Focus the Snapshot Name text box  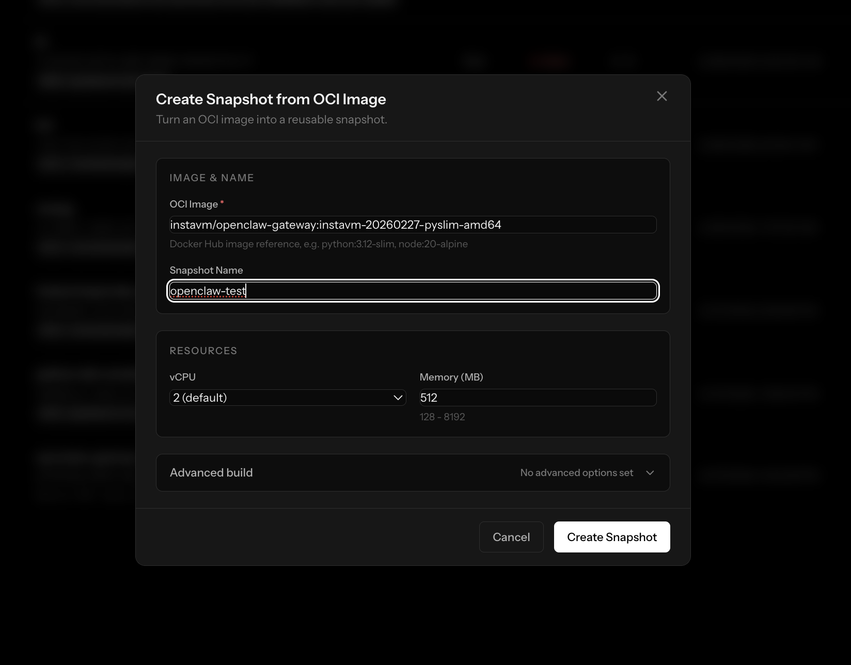[x=413, y=291]
